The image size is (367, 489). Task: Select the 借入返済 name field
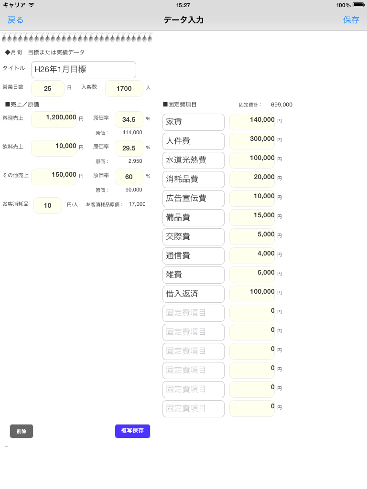[194, 294]
